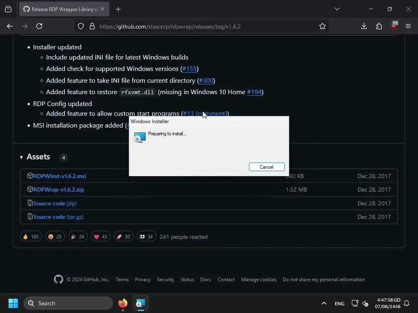Open the Privacy footer link
The height and width of the screenshot is (313, 418).
[142, 280]
